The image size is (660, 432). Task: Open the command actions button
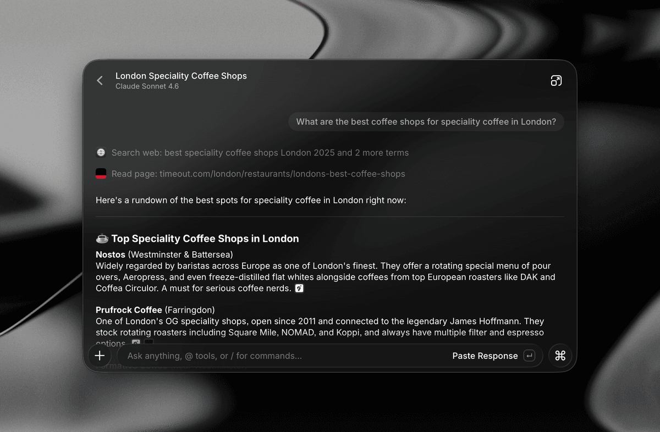560,356
